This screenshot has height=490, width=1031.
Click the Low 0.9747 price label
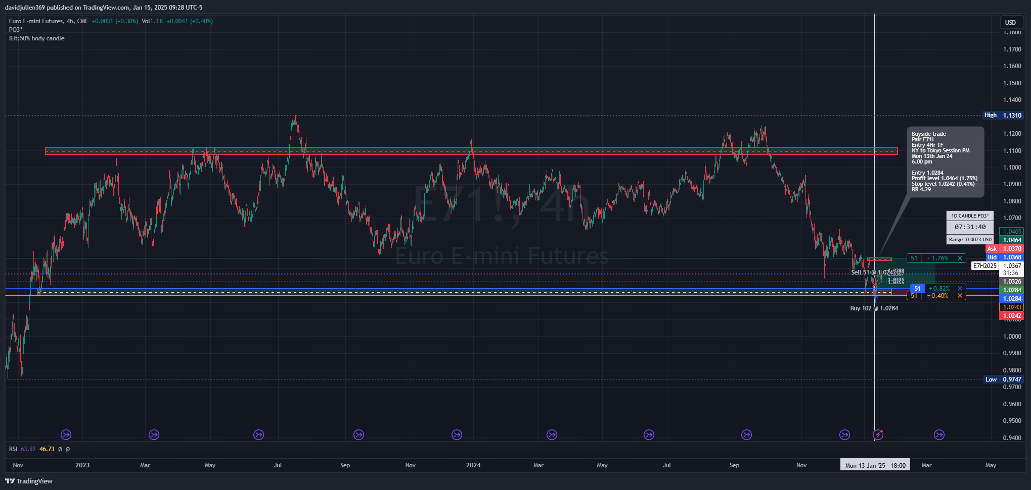[1003, 379]
